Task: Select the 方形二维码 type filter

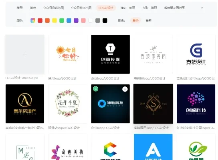Action: tap(149, 8)
